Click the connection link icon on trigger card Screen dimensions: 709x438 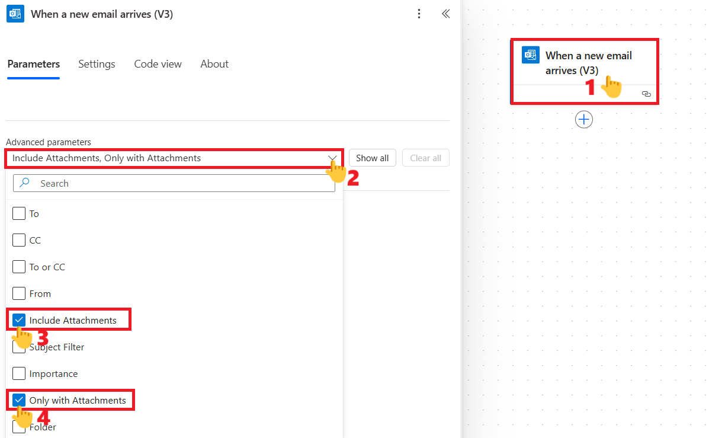[646, 94]
